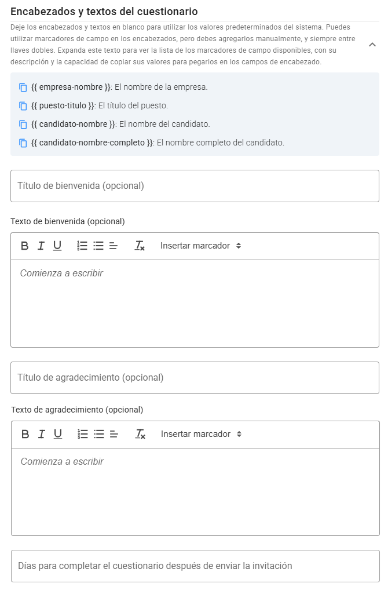Clear formatting in the welcome text editor
The width and height of the screenshot is (388, 591).
coord(139,246)
